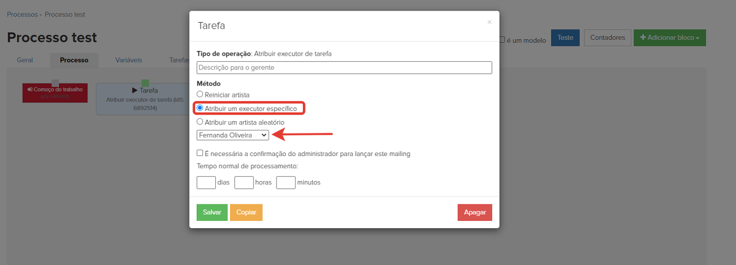The width and height of the screenshot is (736, 265).
Task: Open the Variáveis tab
Action: [x=129, y=61]
